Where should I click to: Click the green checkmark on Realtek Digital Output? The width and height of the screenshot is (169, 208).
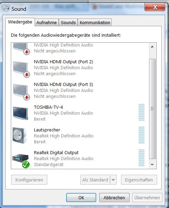point(26,165)
